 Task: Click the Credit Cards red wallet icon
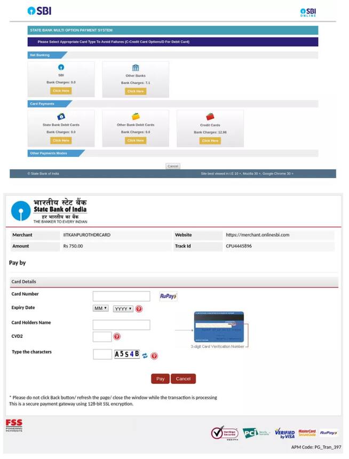(210, 116)
